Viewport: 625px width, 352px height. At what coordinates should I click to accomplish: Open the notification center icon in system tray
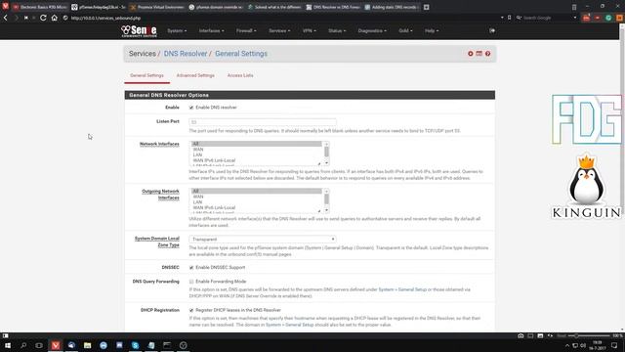614,345
